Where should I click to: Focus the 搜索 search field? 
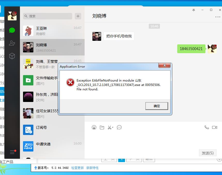tap(48, 16)
